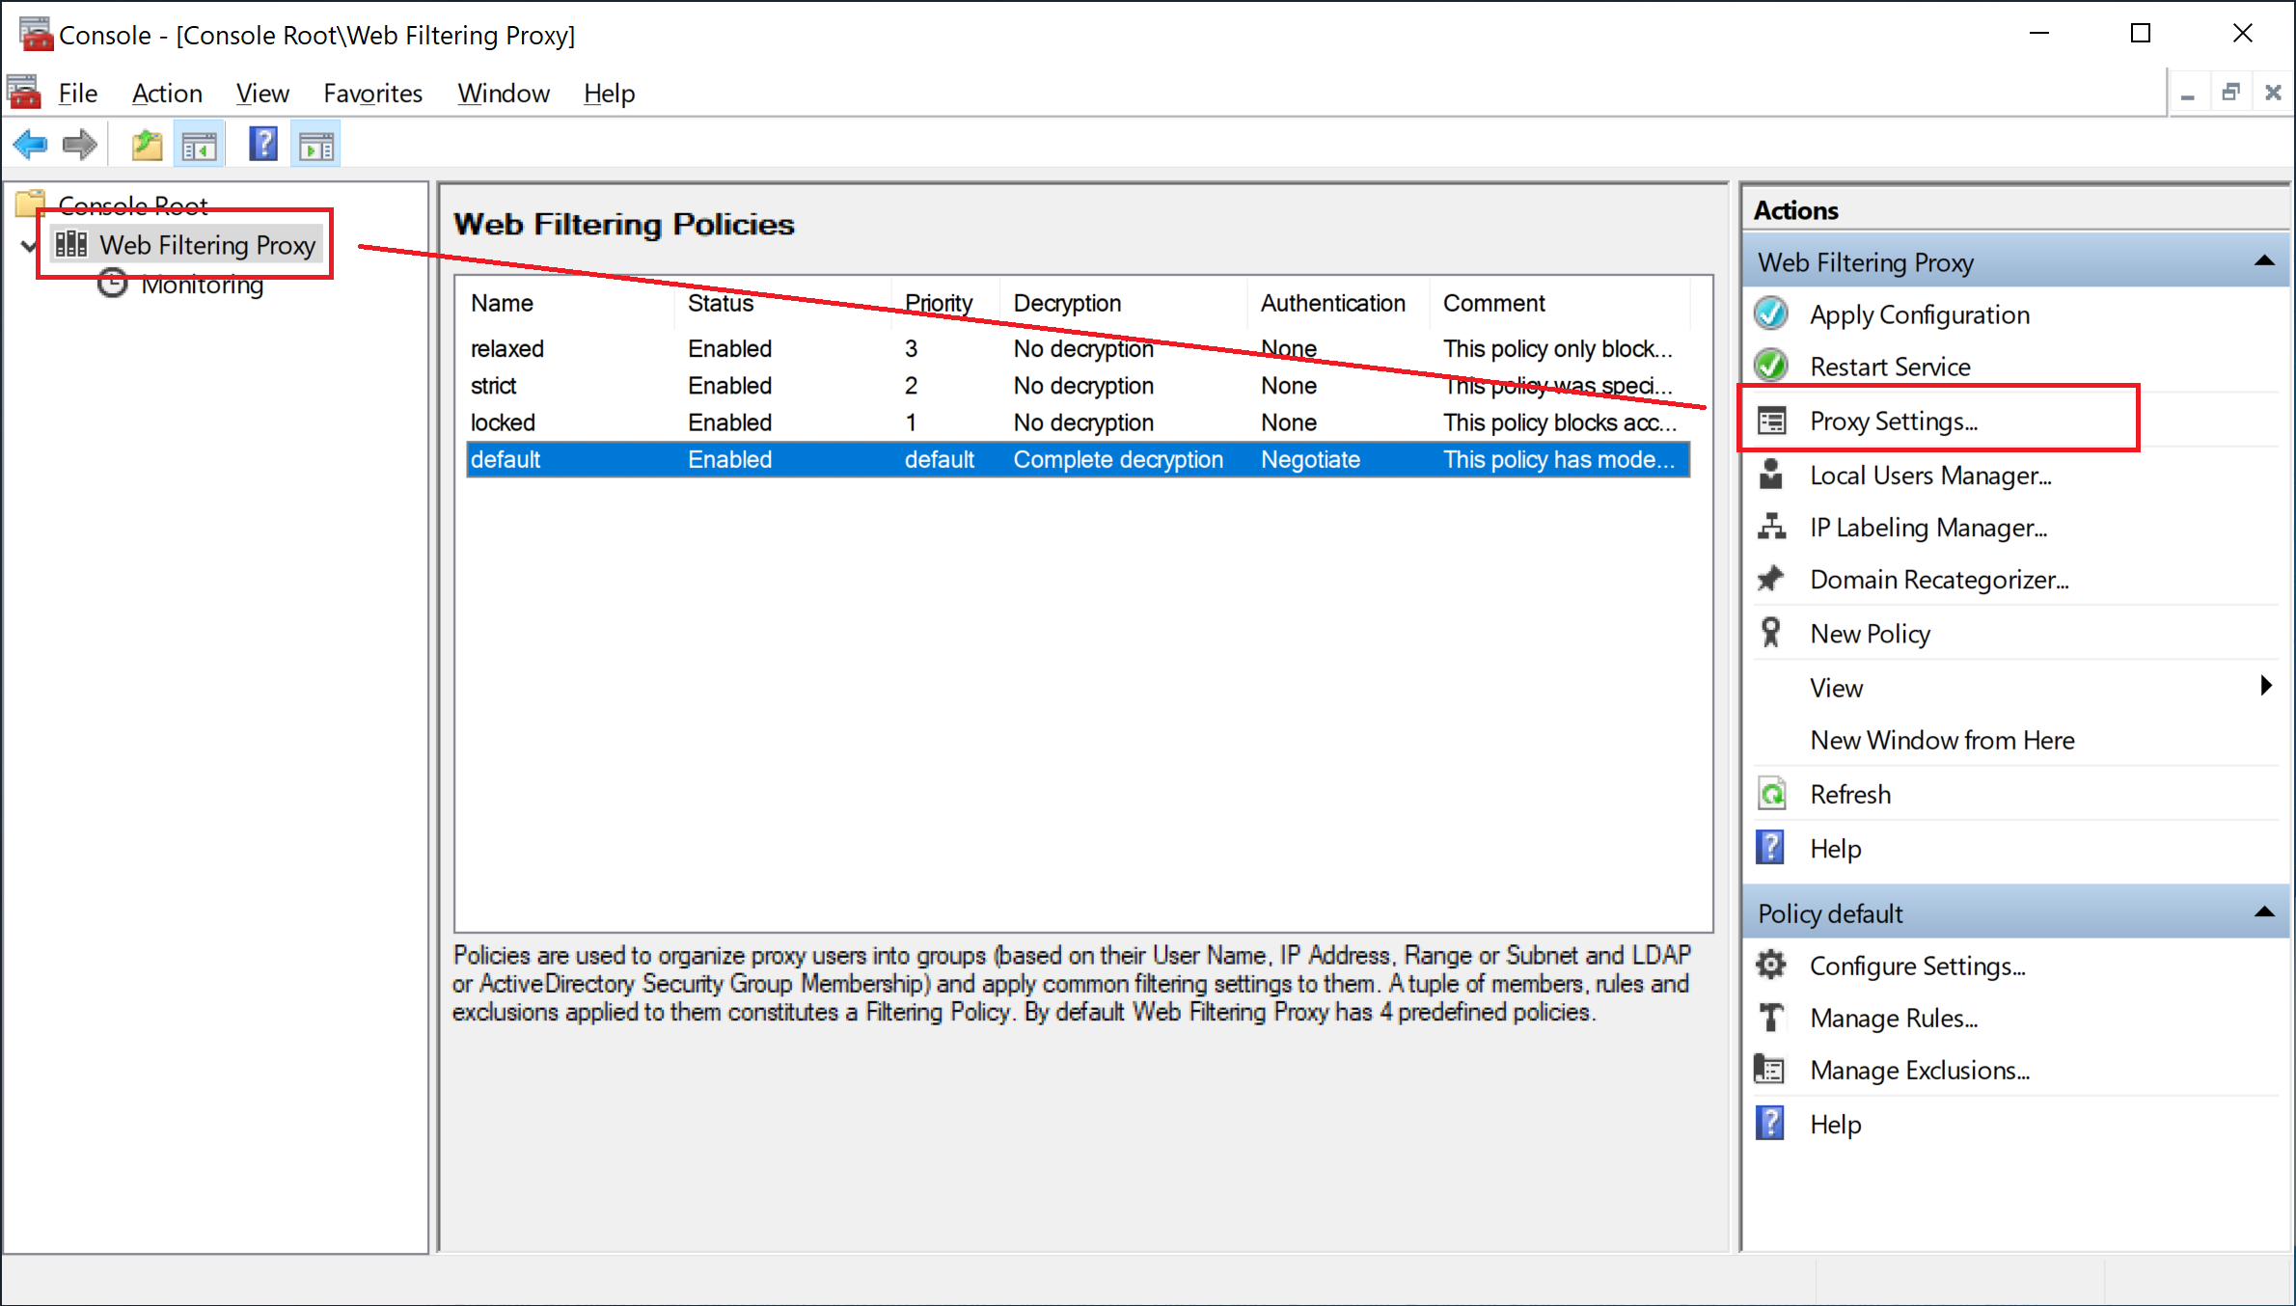Collapse the Policy default actions section
The image size is (2296, 1306).
(x=2264, y=912)
